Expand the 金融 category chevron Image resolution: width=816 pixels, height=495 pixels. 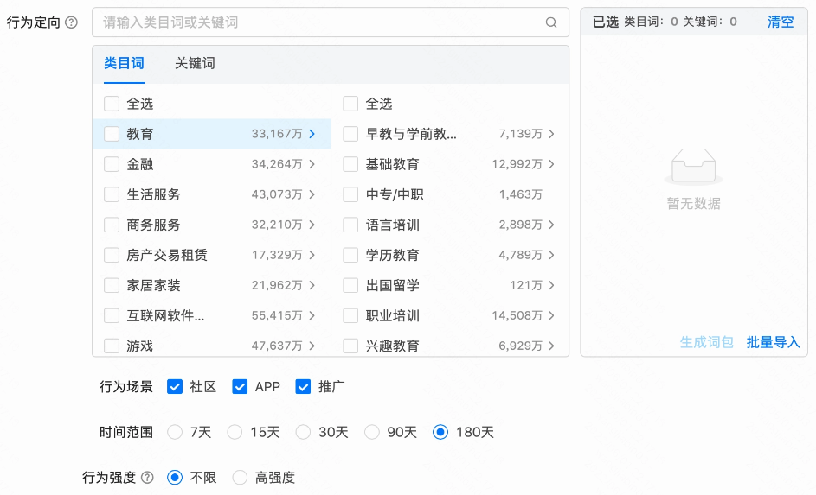(312, 164)
